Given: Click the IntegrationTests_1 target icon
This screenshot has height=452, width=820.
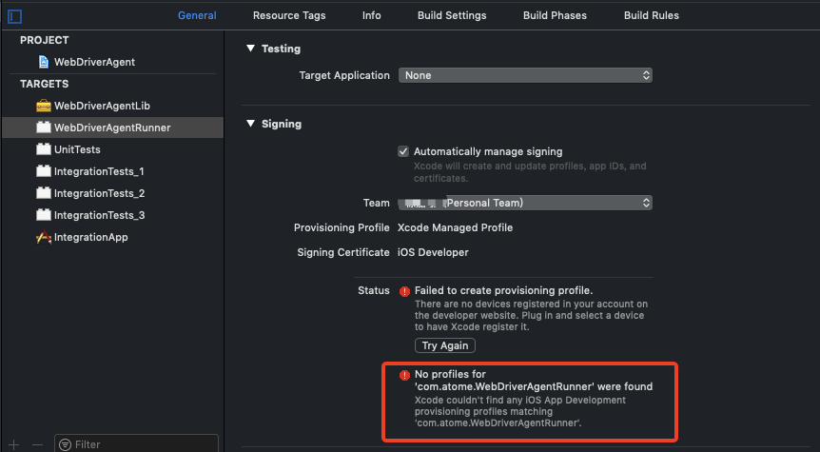Looking at the screenshot, I should tap(44, 171).
